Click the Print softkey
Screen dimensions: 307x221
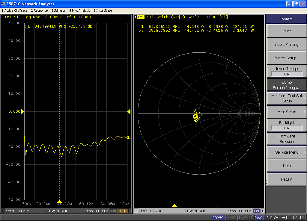287,31
